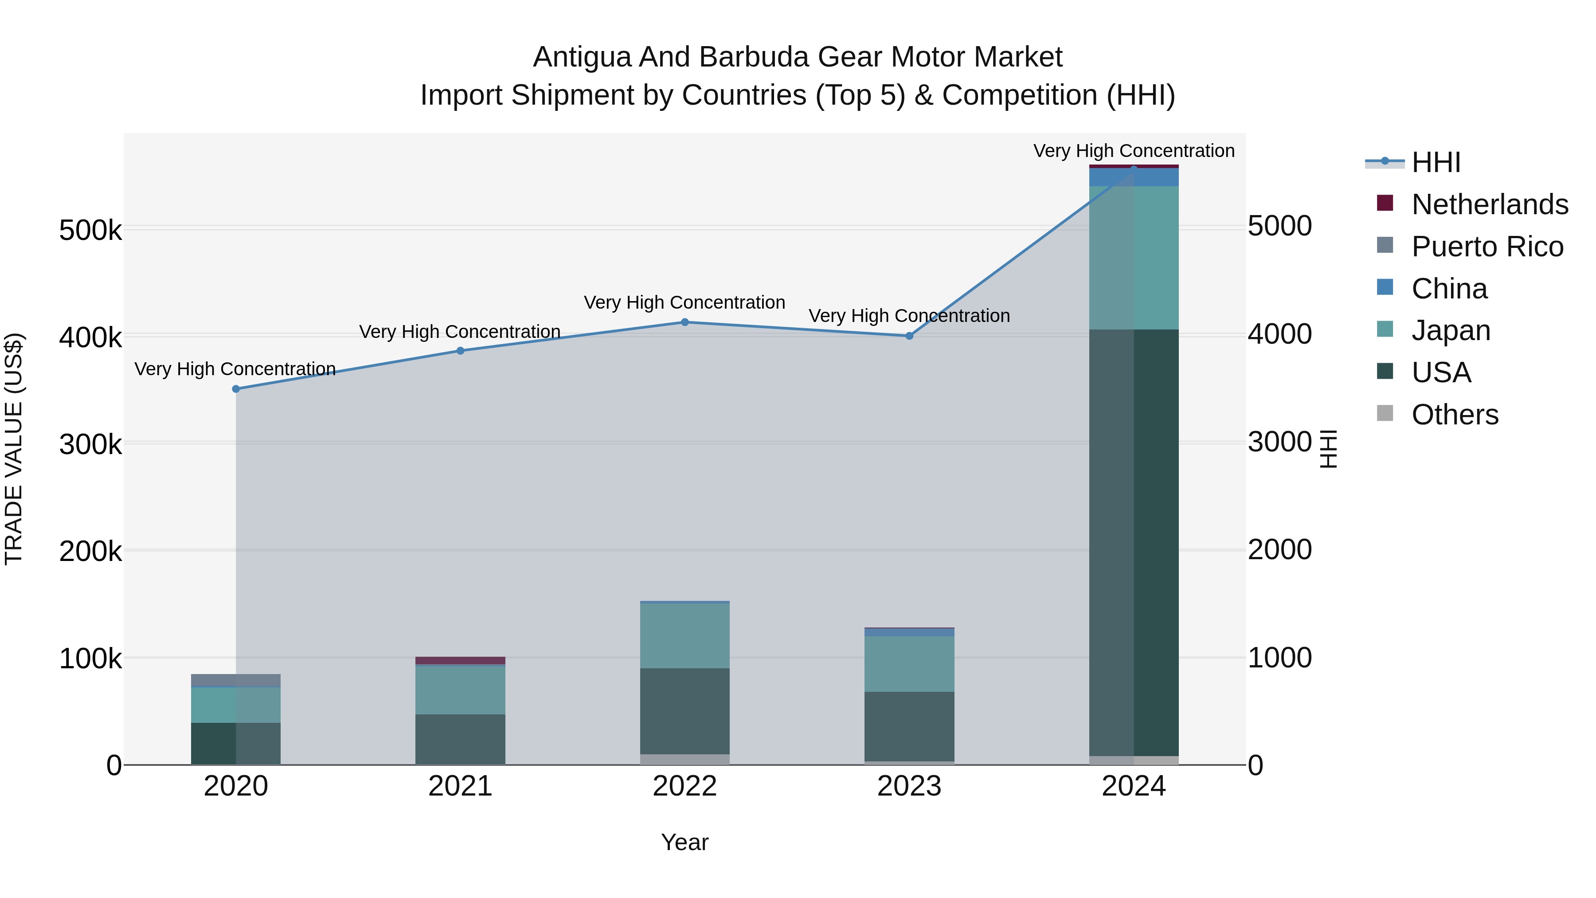Click the 2022 Very High Concentration annotation
This screenshot has width=1596, height=898.
pos(685,303)
